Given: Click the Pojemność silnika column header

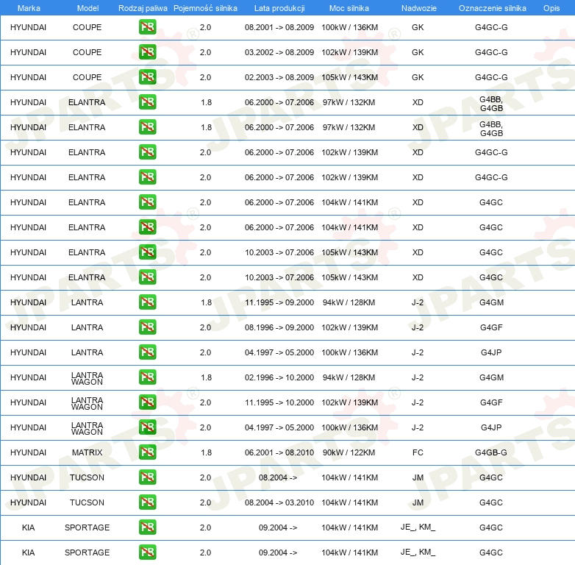Looking at the screenshot, I should pos(205,8).
